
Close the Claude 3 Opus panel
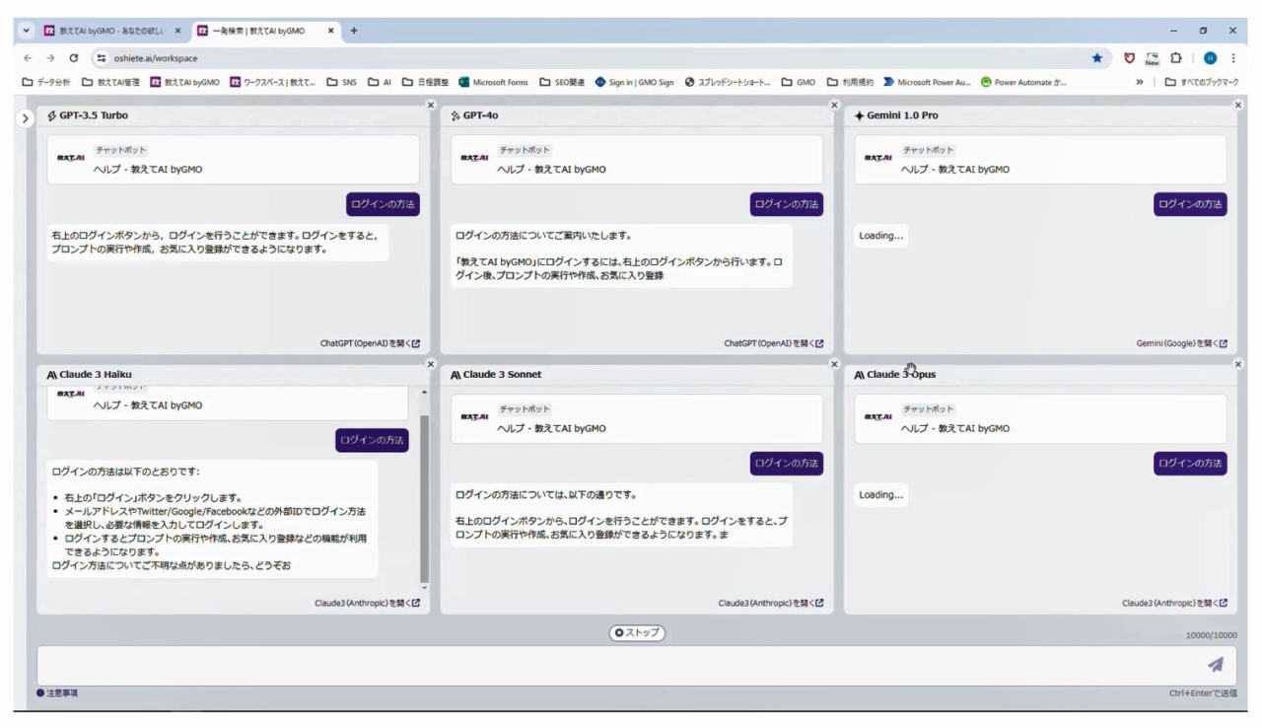(1238, 364)
